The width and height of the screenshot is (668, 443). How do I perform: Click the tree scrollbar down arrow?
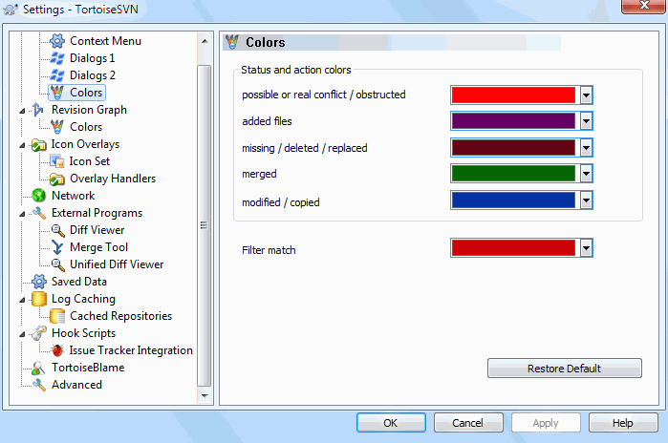205,395
